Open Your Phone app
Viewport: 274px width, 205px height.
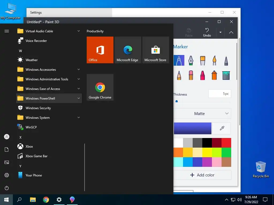(x=49, y=175)
